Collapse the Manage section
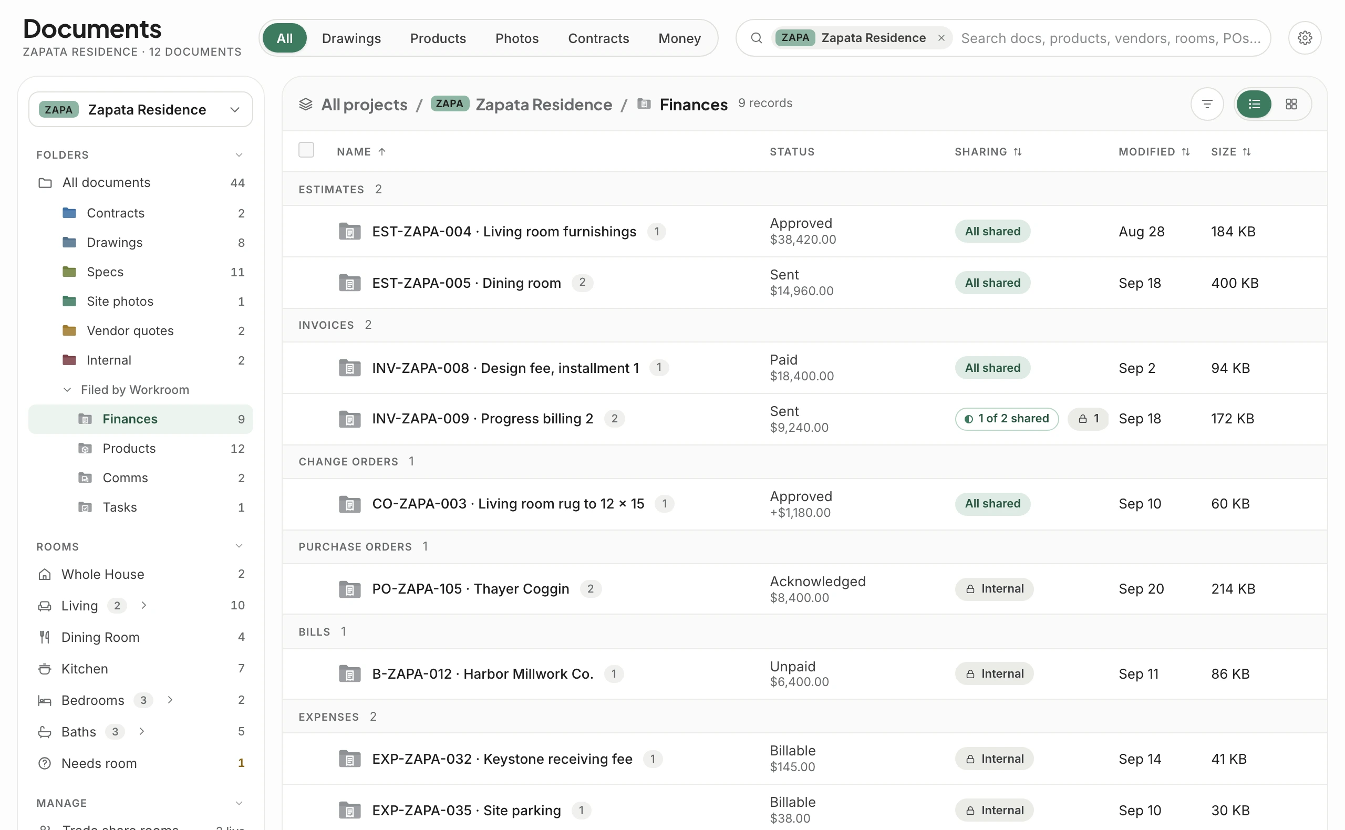 [x=239, y=803]
